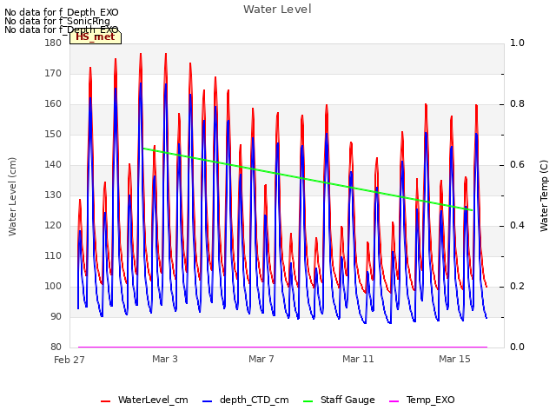The width and height of the screenshot is (556, 417).
Task: Click the 0.6 right axis tick label
Action: (518, 164)
